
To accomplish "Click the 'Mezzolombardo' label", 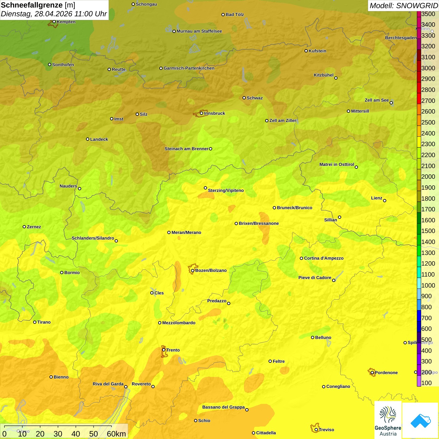I will click(x=179, y=323).
